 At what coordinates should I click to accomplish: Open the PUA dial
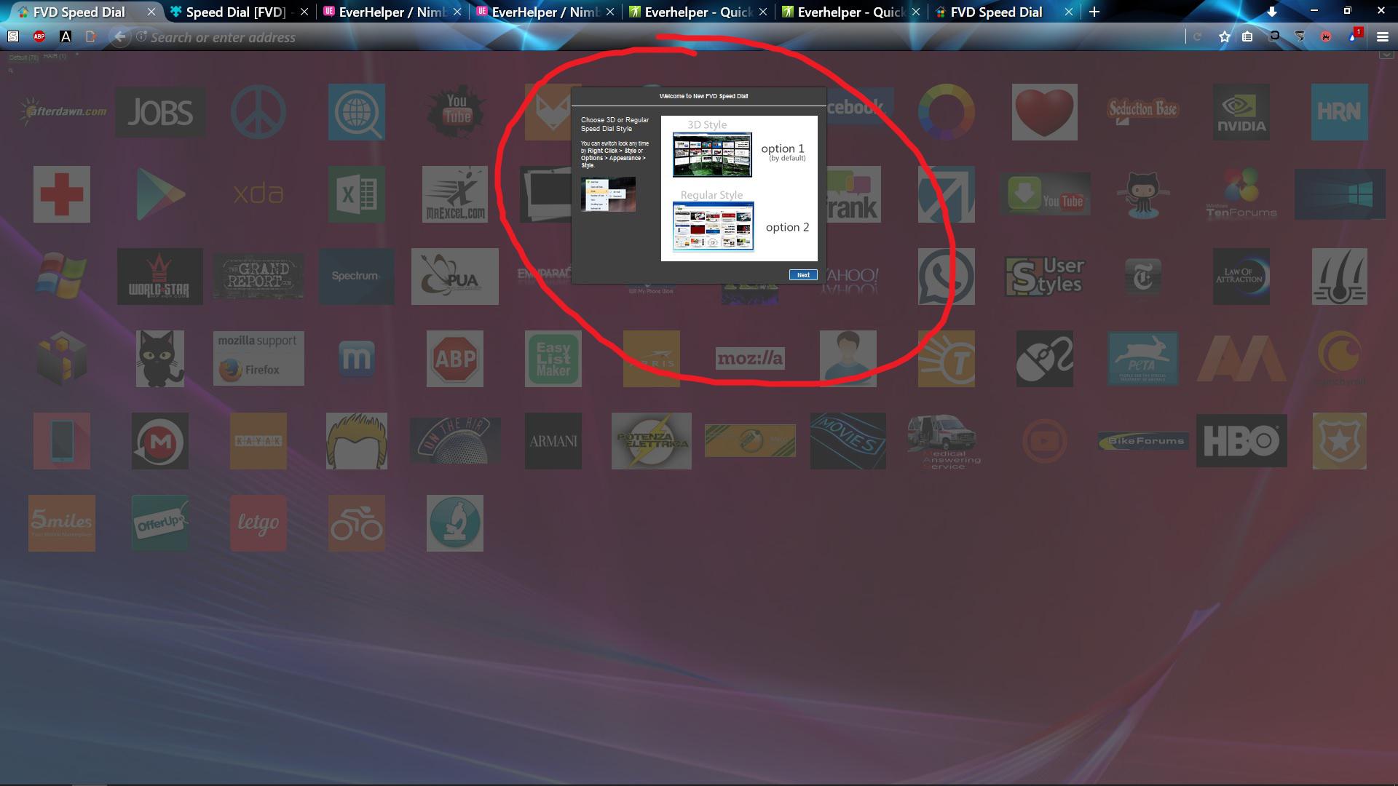tap(455, 277)
